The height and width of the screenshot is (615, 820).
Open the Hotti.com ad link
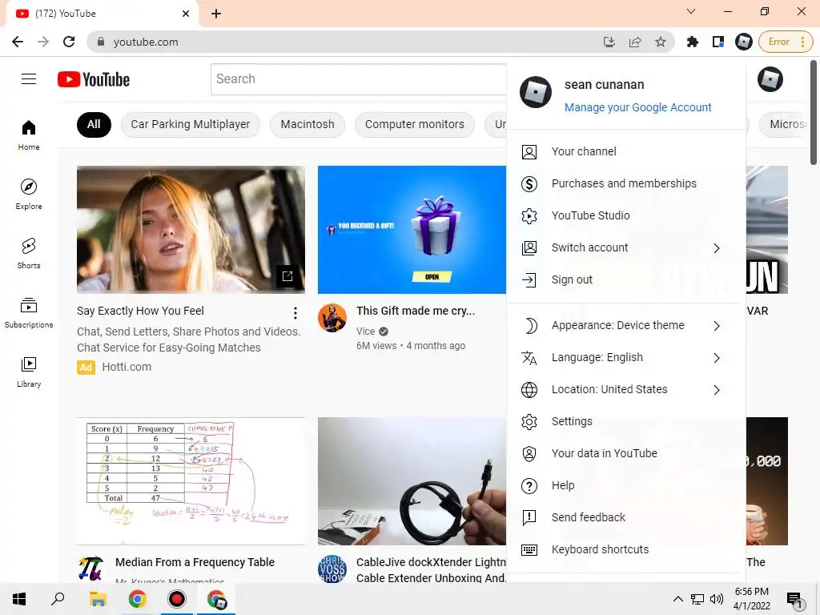click(x=127, y=367)
